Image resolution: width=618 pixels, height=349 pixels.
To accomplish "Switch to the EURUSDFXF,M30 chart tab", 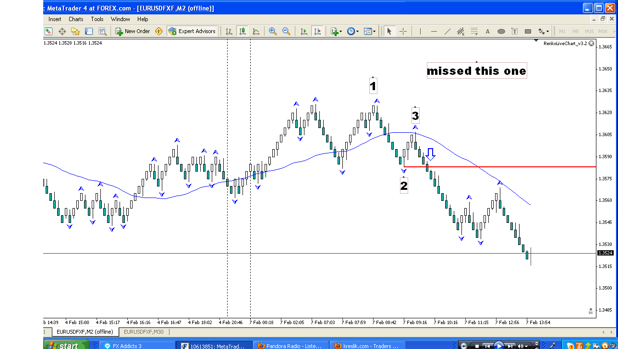I will tap(144, 332).
